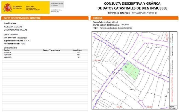
Task: Open the Datos Descriptivos del Inmueble header
Action: click(x=22, y=18)
